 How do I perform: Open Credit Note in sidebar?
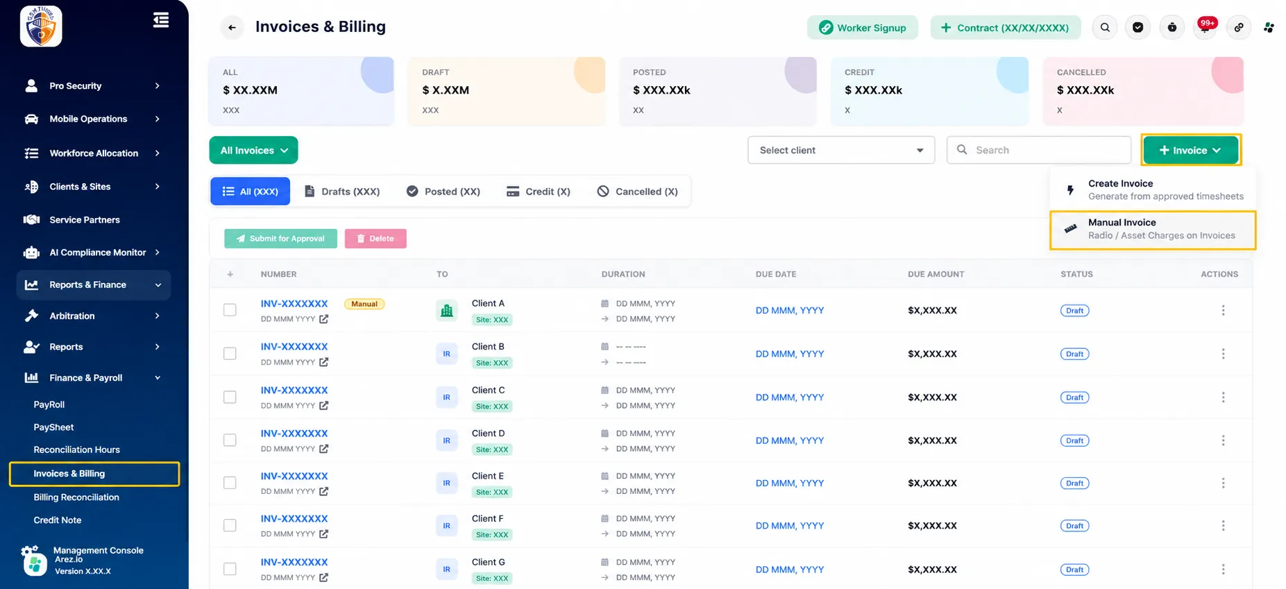(x=58, y=520)
